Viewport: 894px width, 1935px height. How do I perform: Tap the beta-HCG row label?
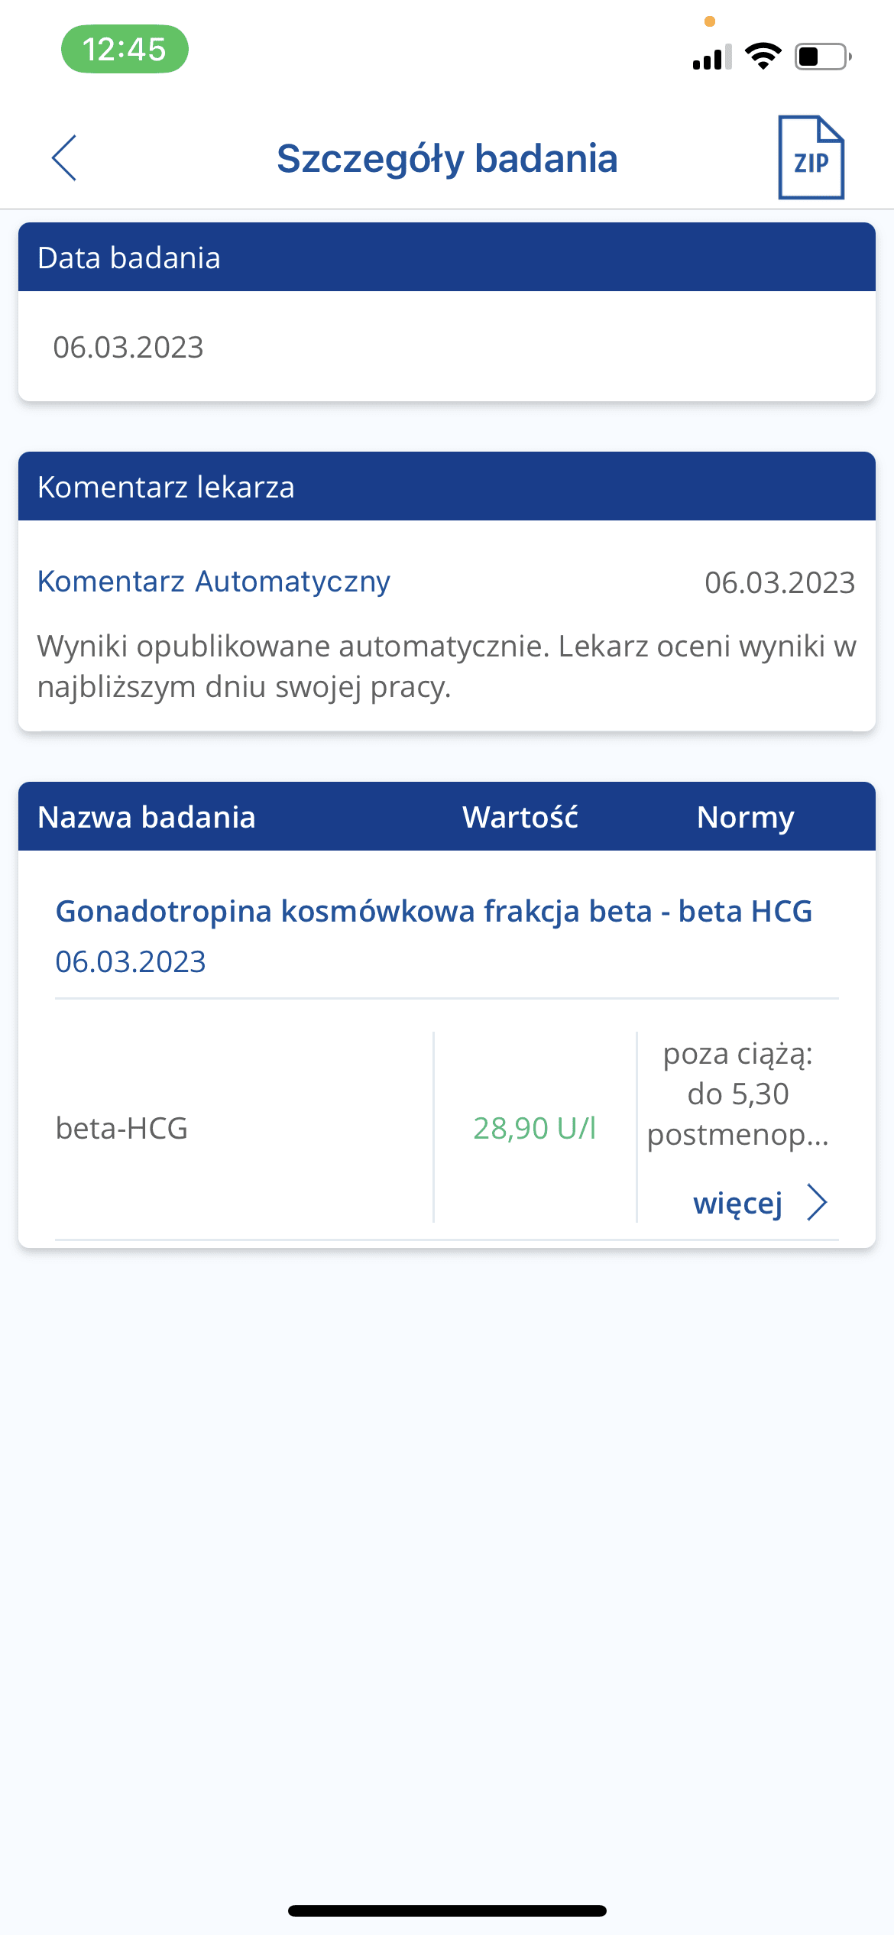click(x=122, y=1128)
